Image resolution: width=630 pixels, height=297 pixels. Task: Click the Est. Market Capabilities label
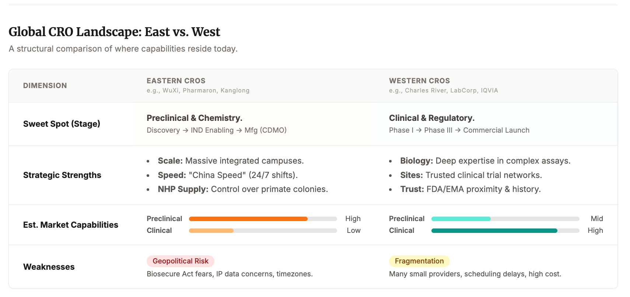tap(70, 225)
